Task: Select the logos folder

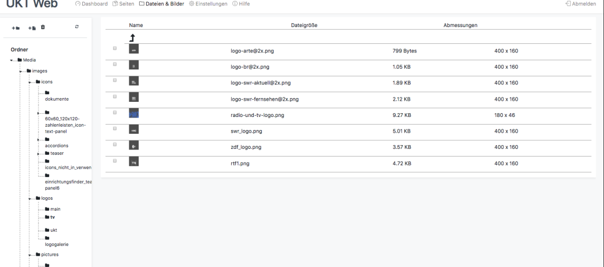Action: click(x=44, y=198)
